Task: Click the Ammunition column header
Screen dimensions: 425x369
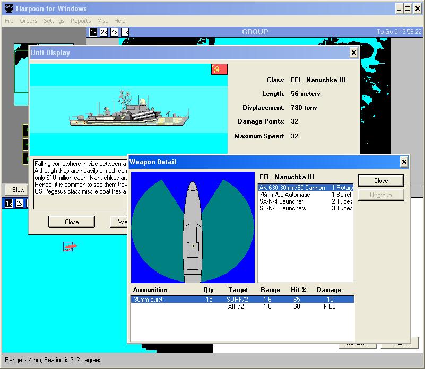Action: [x=150, y=290]
